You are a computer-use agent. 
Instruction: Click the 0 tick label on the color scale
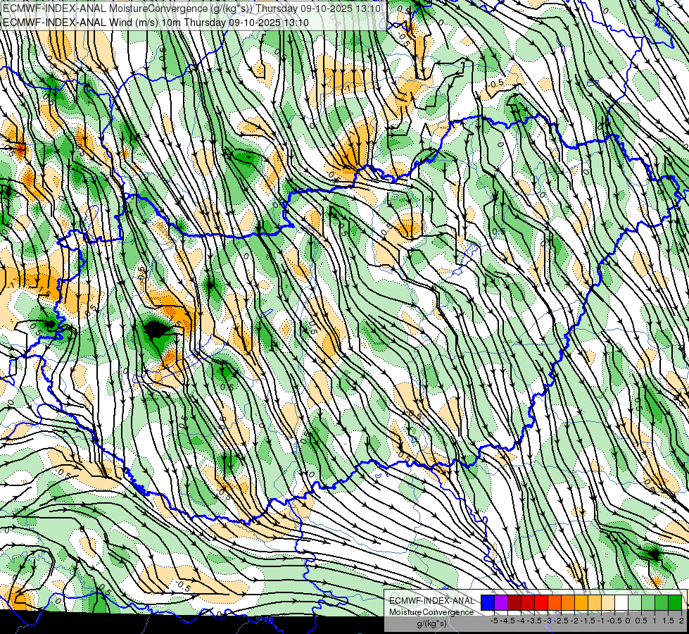628,621
